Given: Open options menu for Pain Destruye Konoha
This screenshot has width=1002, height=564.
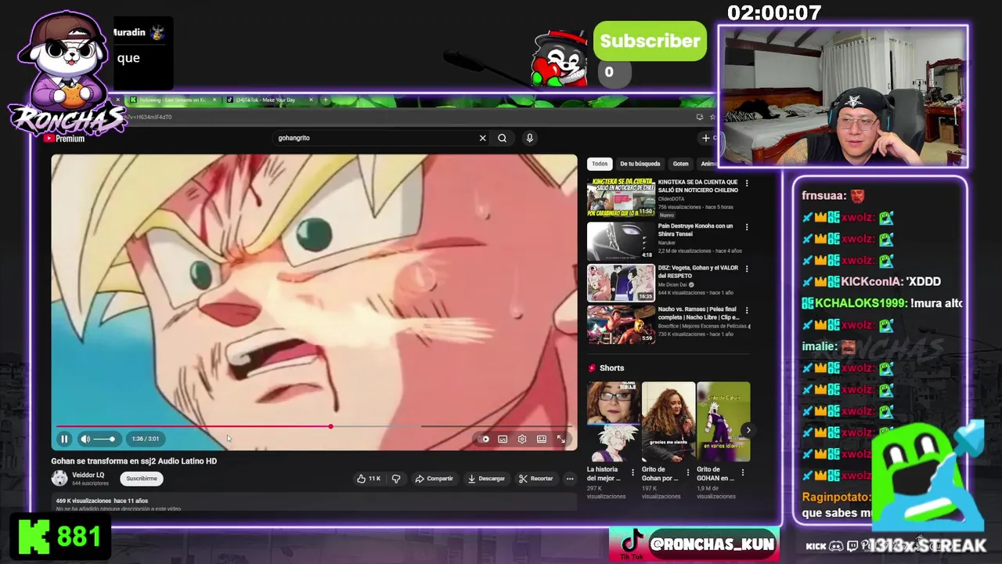Looking at the screenshot, I should pyautogui.click(x=747, y=227).
